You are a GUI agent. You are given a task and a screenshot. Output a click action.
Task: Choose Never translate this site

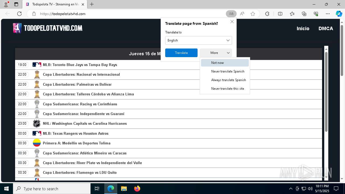click(x=225, y=89)
